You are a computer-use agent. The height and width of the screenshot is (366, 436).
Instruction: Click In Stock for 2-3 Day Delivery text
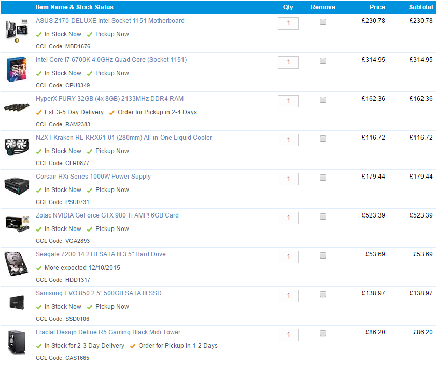tap(85, 346)
